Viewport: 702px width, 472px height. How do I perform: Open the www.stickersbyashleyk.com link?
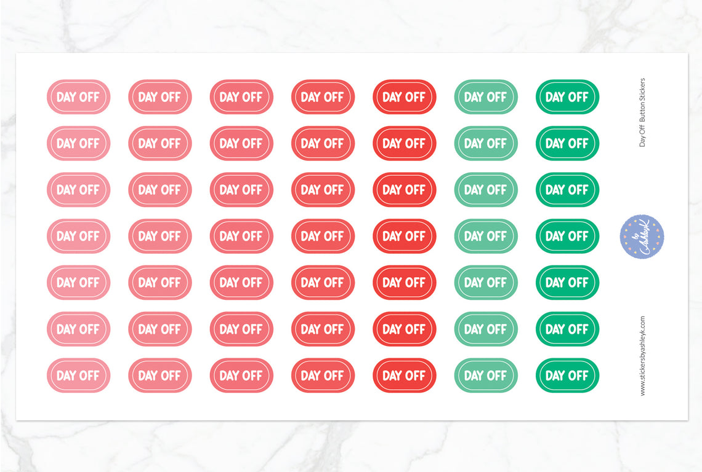point(642,356)
